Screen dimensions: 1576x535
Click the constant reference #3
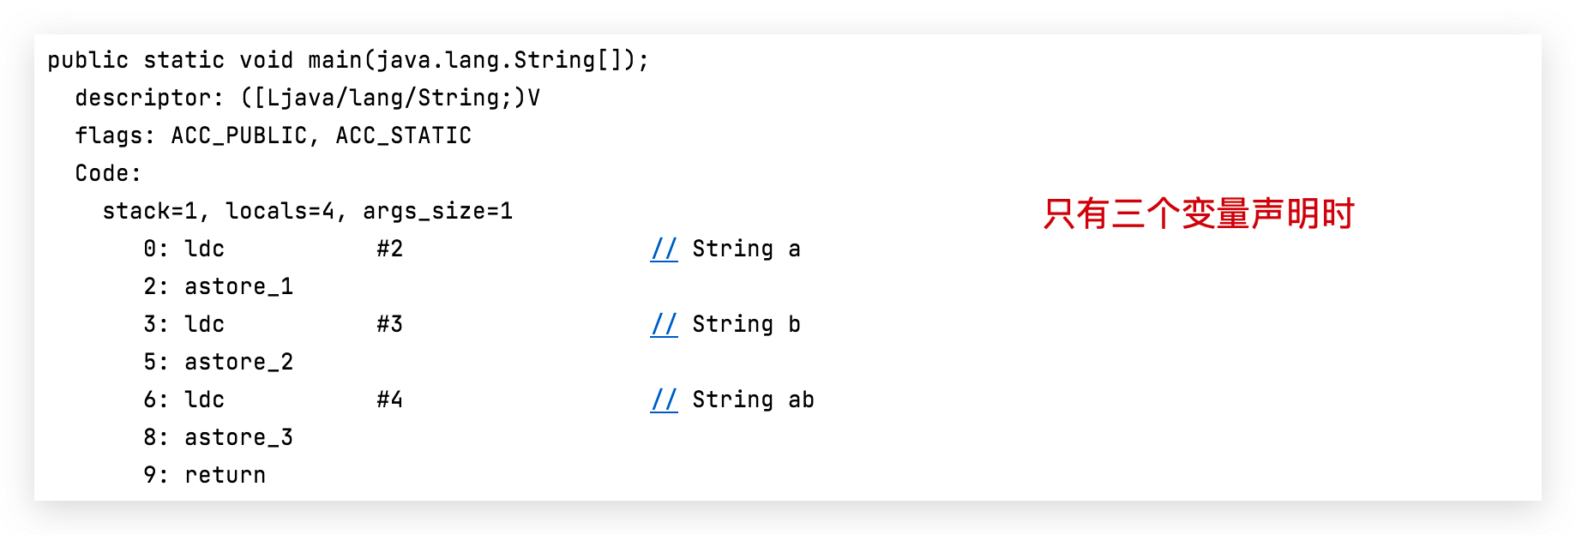pos(389,324)
